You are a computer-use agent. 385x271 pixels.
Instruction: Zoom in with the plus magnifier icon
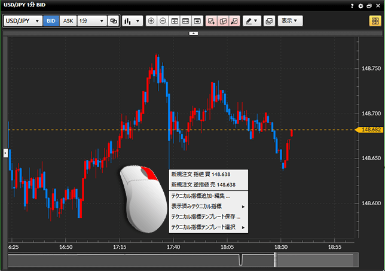pyautogui.click(x=151, y=21)
